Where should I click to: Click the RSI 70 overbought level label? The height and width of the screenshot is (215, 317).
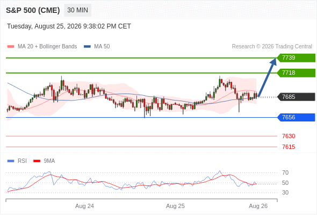(285, 173)
